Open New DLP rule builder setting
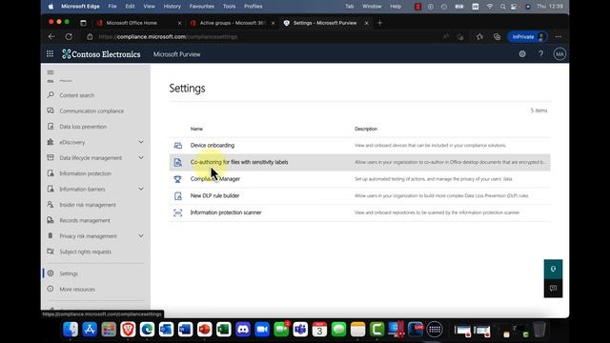Image resolution: width=610 pixels, height=343 pixels. click(214, 195)
